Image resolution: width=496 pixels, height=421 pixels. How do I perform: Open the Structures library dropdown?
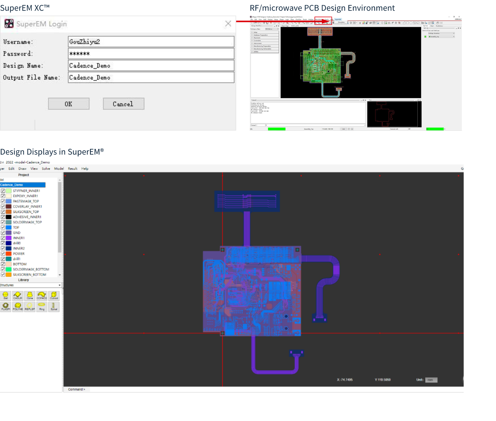pos(59,285)
